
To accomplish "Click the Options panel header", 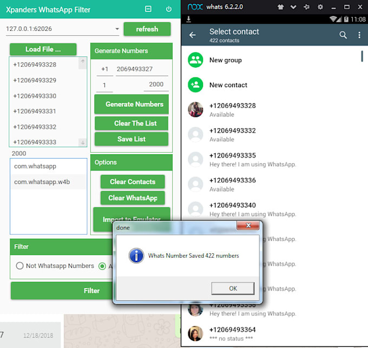I will pyautogui.click(x=132, y=162).
